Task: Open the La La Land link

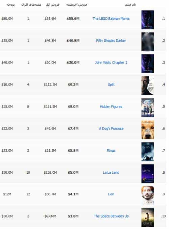Action: pyautogui.click(x=111, y=172)
